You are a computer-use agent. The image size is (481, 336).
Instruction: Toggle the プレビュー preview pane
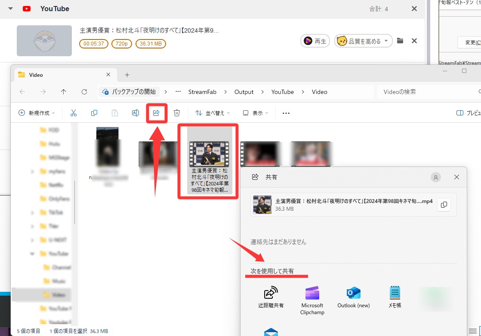(469, 113)
